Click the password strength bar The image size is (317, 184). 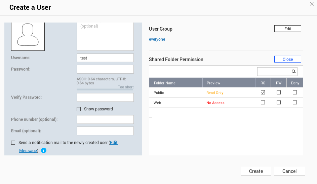(105, 89)
